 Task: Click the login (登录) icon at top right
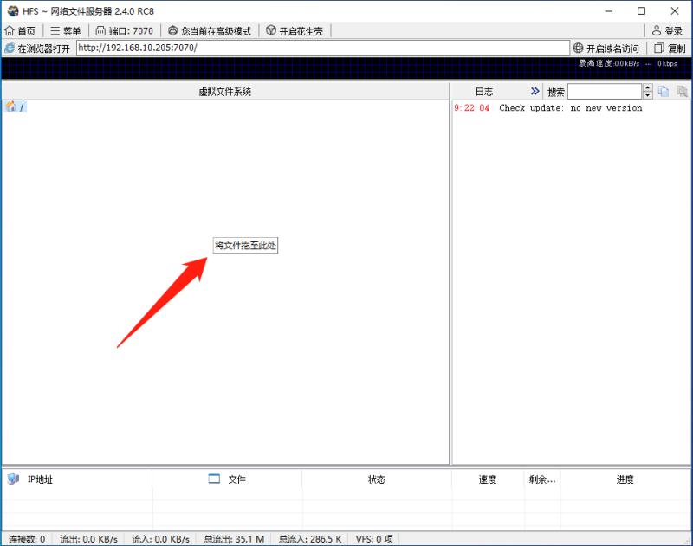click(x=663, y=29)
